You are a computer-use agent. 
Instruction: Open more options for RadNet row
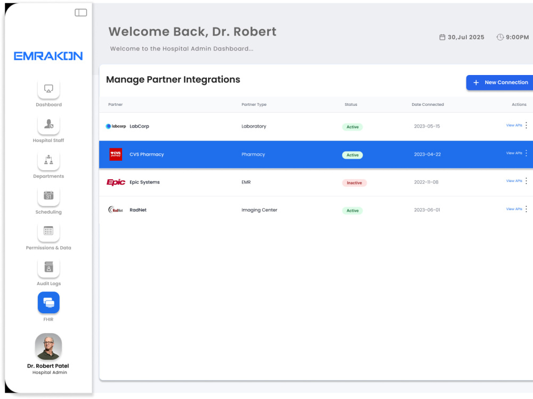[x=526, y=209]
